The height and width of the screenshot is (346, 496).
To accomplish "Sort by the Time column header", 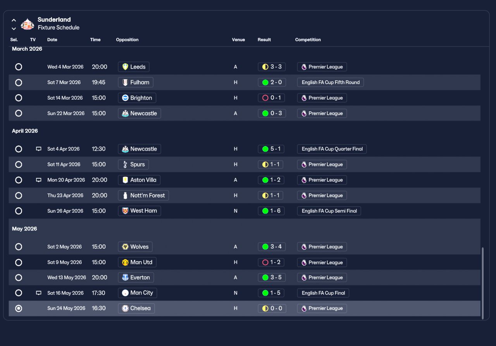I will pos(95,40).
